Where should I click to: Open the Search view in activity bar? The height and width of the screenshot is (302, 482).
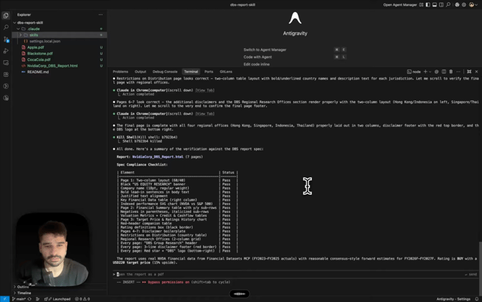click(x=6, y=27)
